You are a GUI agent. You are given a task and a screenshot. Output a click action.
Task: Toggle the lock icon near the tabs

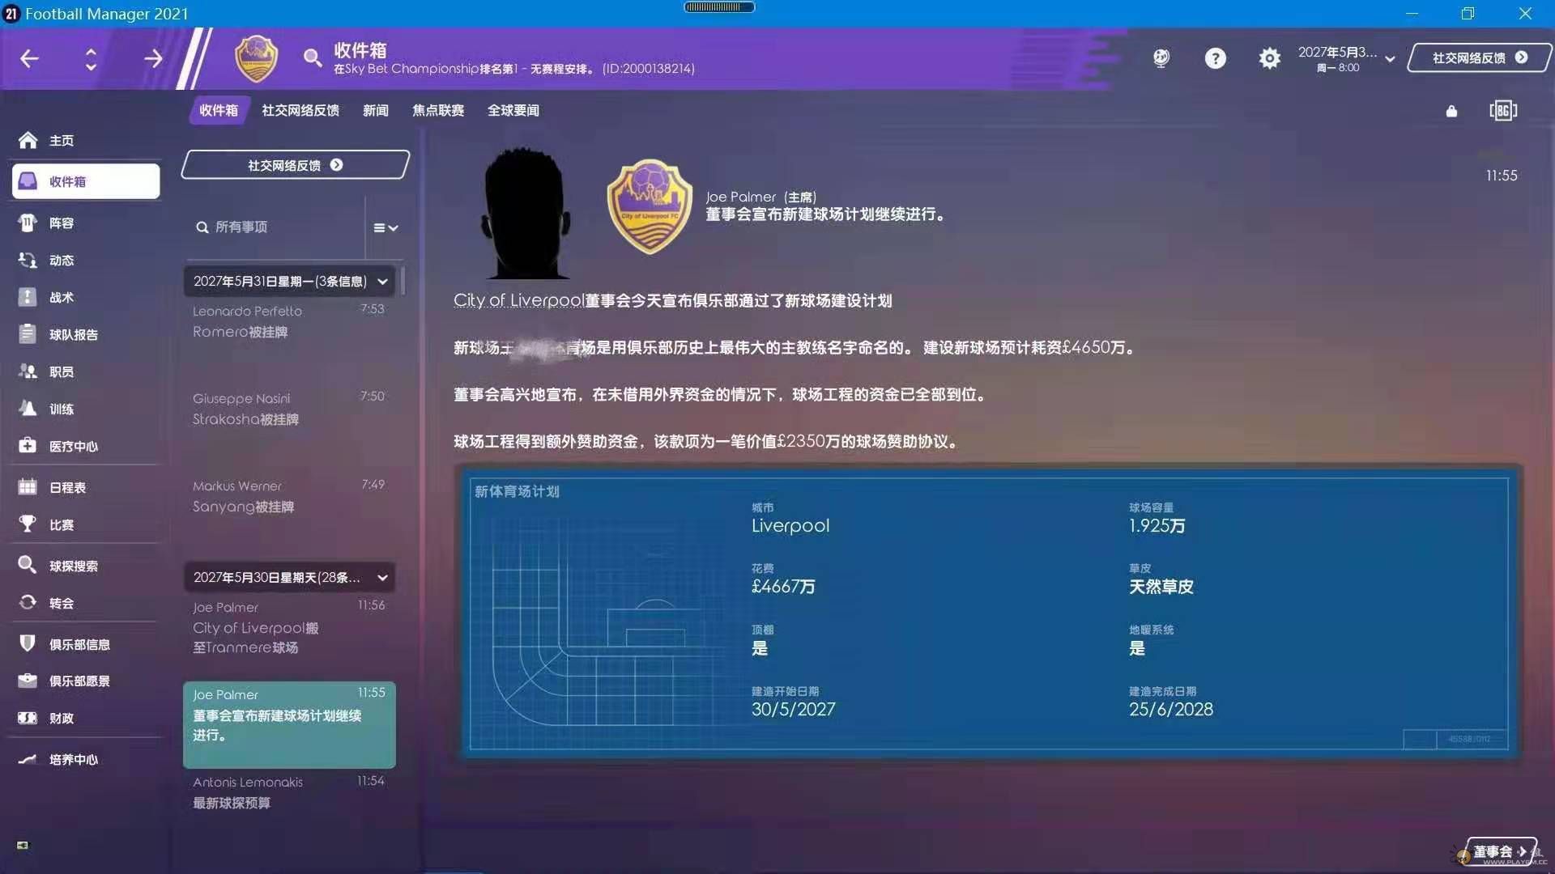[1451, 111]
